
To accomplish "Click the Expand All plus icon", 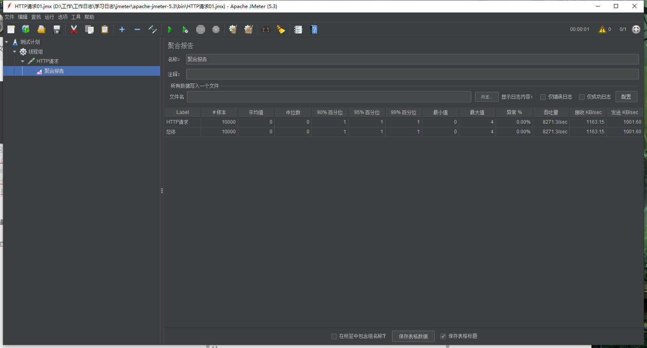I will [122, 29].
